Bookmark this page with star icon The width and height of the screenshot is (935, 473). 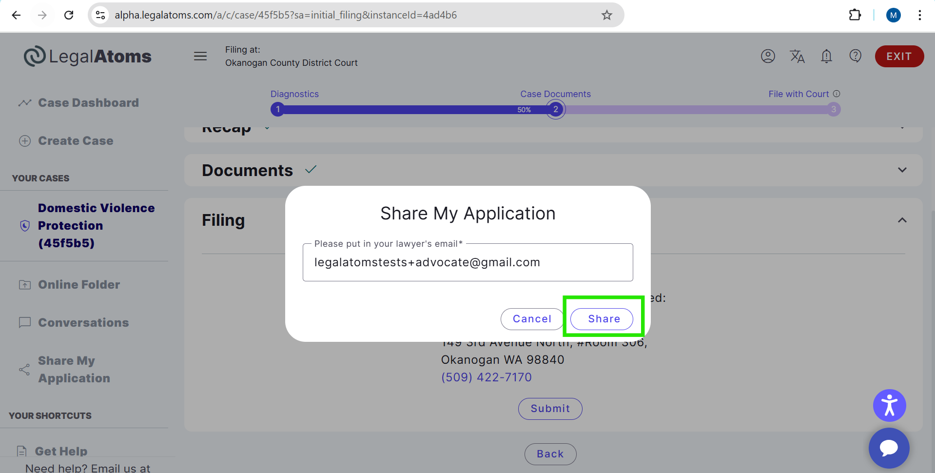coord(606,15)
